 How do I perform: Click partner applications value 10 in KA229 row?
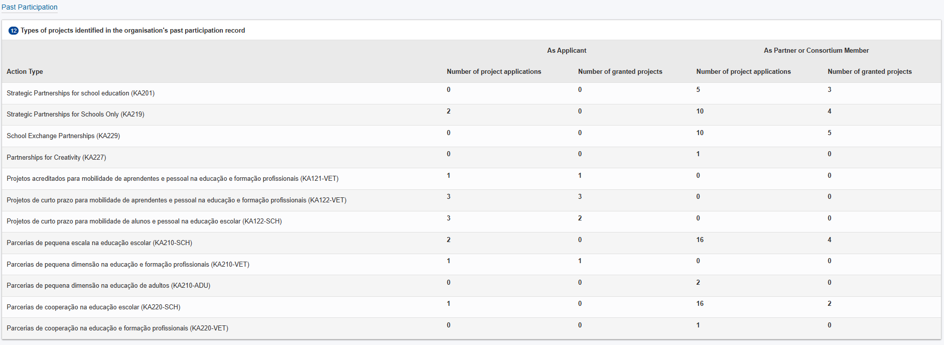700,133
